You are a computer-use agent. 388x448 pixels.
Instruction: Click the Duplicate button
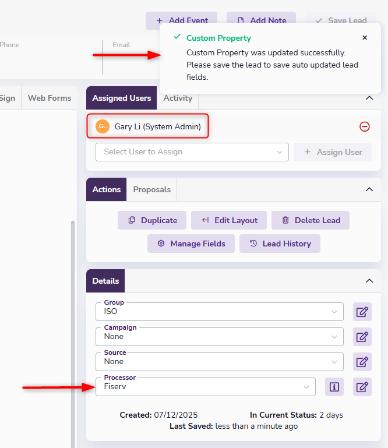(152, 220)
